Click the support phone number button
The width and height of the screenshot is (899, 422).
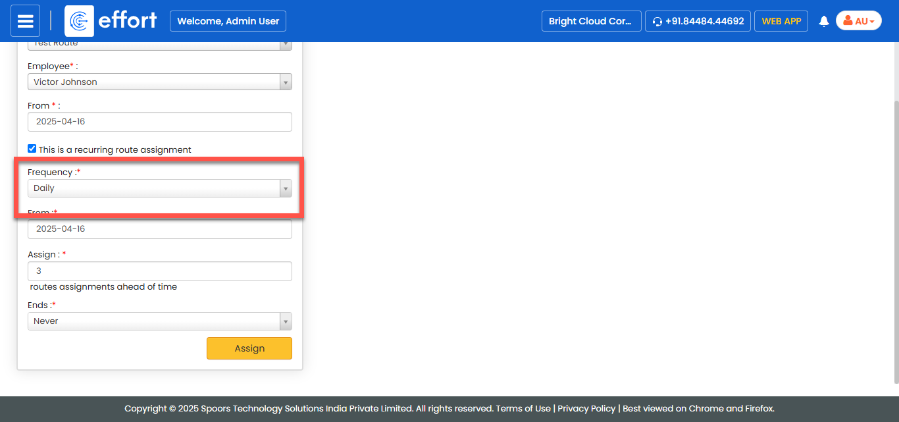(698, 21)
